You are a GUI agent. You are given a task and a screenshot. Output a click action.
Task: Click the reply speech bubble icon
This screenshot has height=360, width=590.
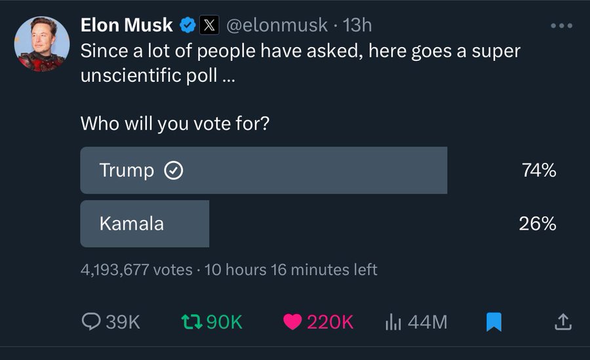90,321
